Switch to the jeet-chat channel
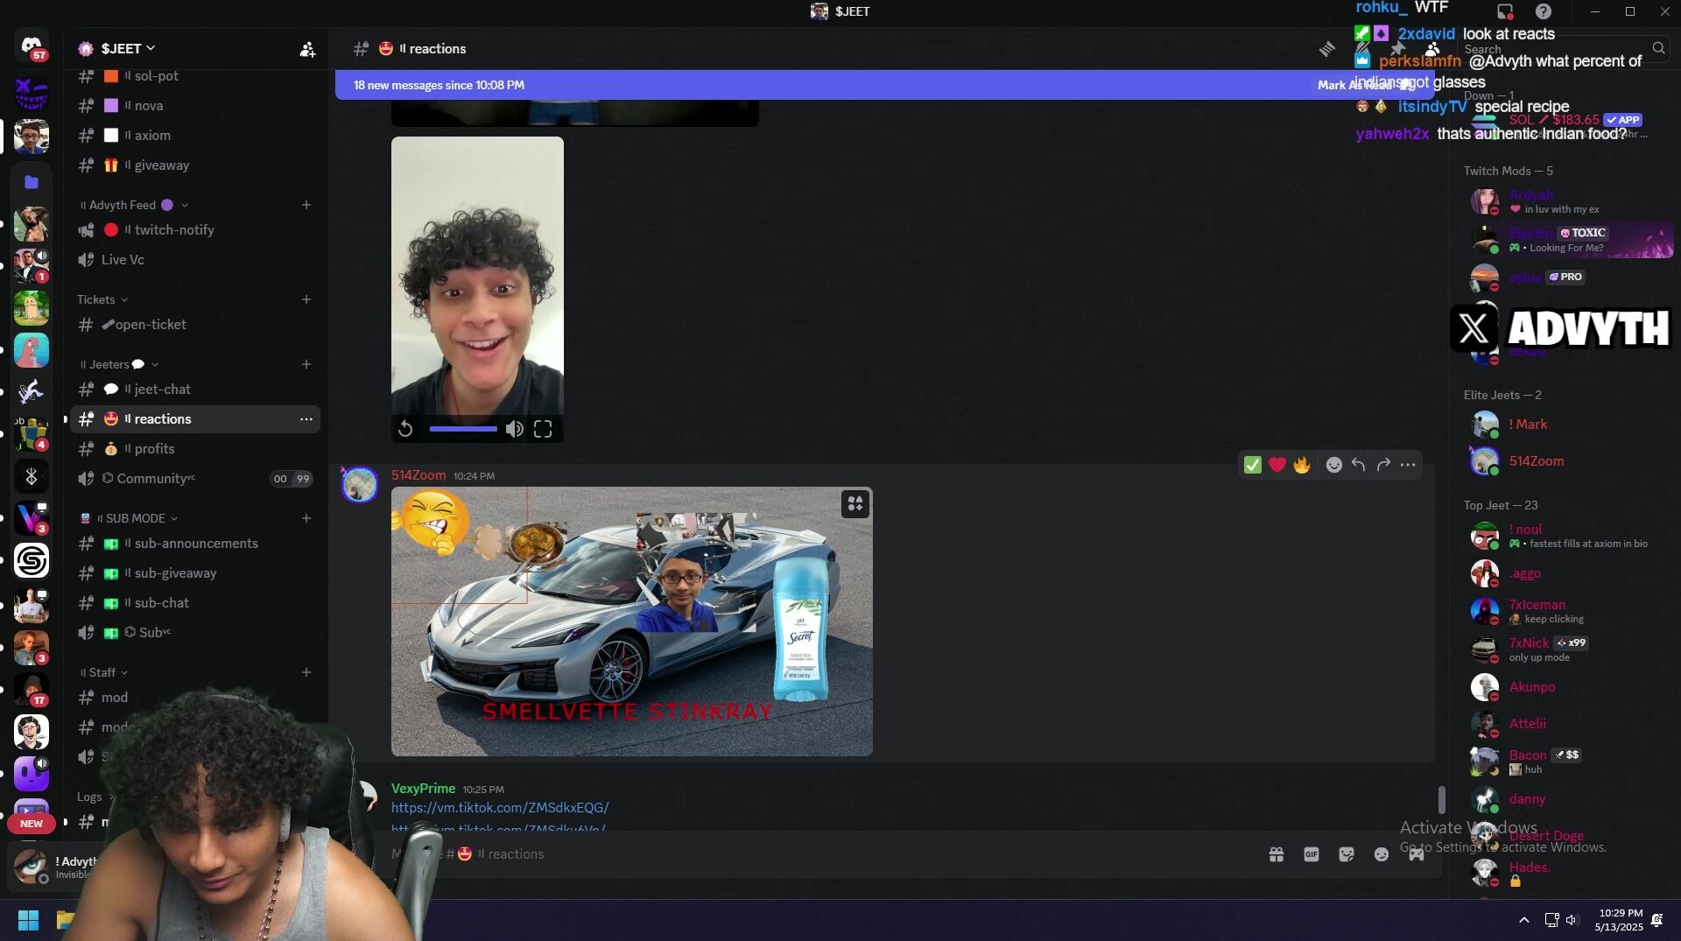 (x=195, y=390)
